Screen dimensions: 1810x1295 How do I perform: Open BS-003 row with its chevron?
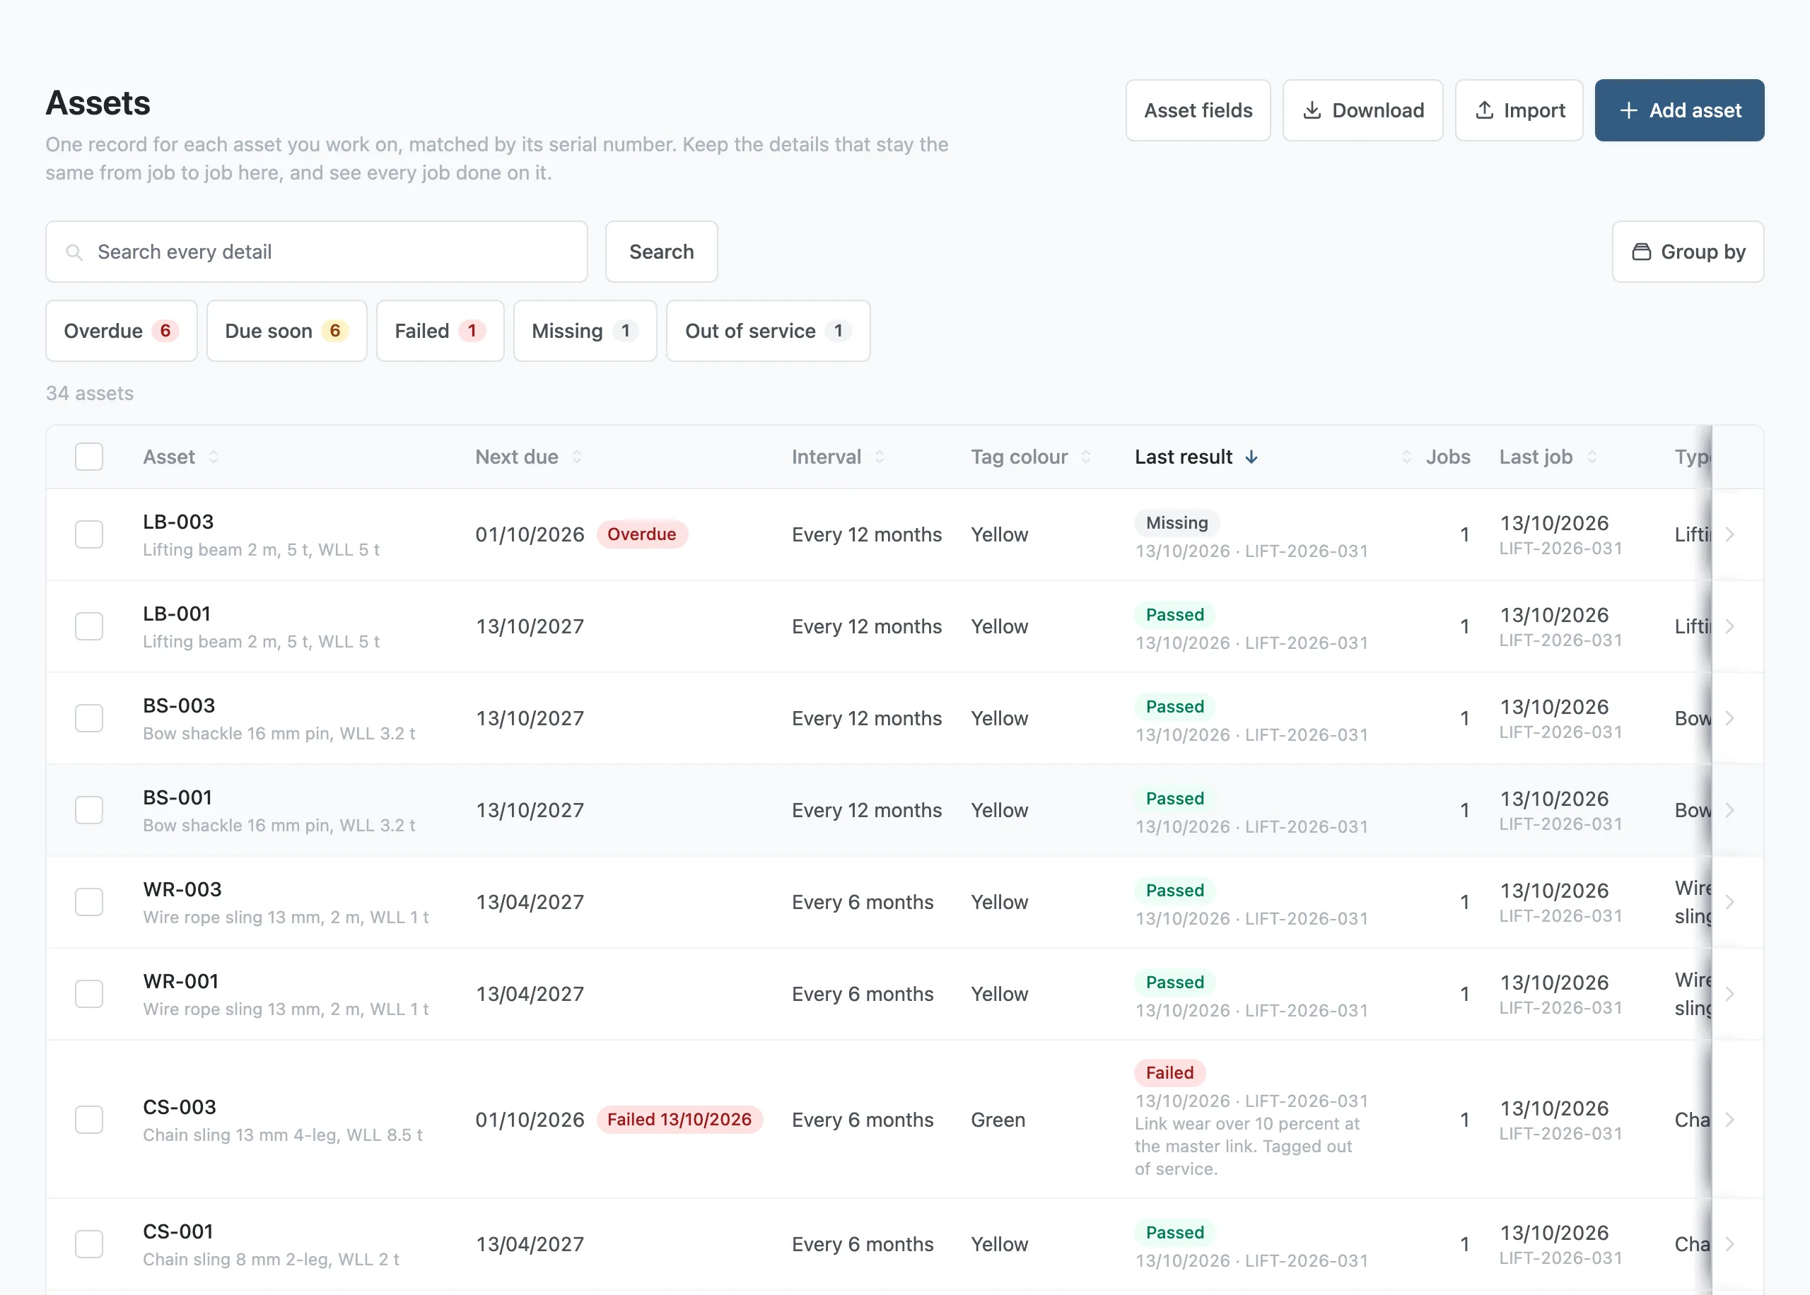coord(1729,717)
